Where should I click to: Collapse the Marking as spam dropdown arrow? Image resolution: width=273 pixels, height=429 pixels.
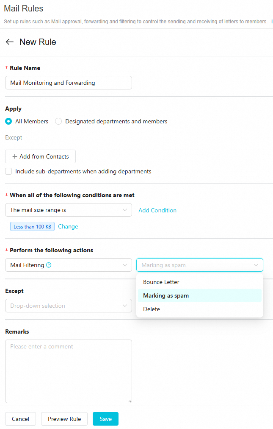[256, 265]
